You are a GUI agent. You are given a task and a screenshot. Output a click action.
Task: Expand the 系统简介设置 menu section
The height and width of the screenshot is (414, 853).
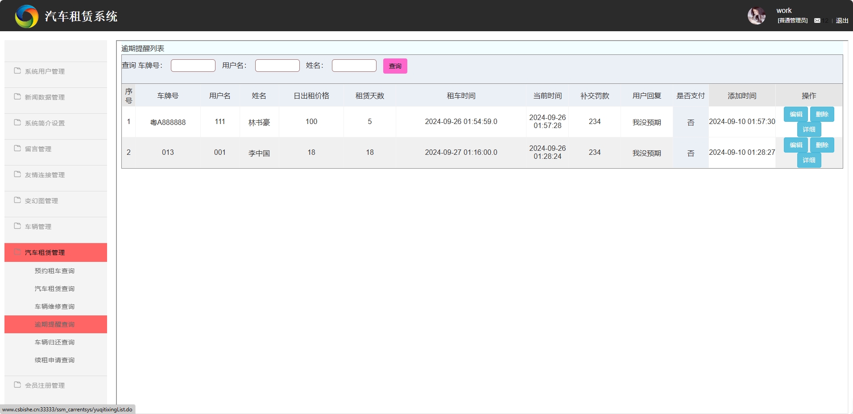pyautogui.click(x=45, y=123)
